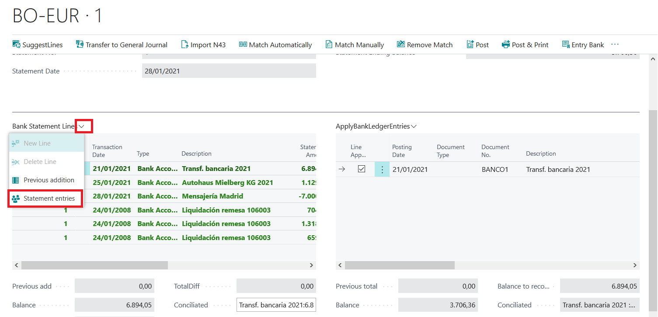The width and height of the screenshot is (658, 317).
Task: Click the Document No. column header
Action: pyautogui.click(x=495, y=151)
